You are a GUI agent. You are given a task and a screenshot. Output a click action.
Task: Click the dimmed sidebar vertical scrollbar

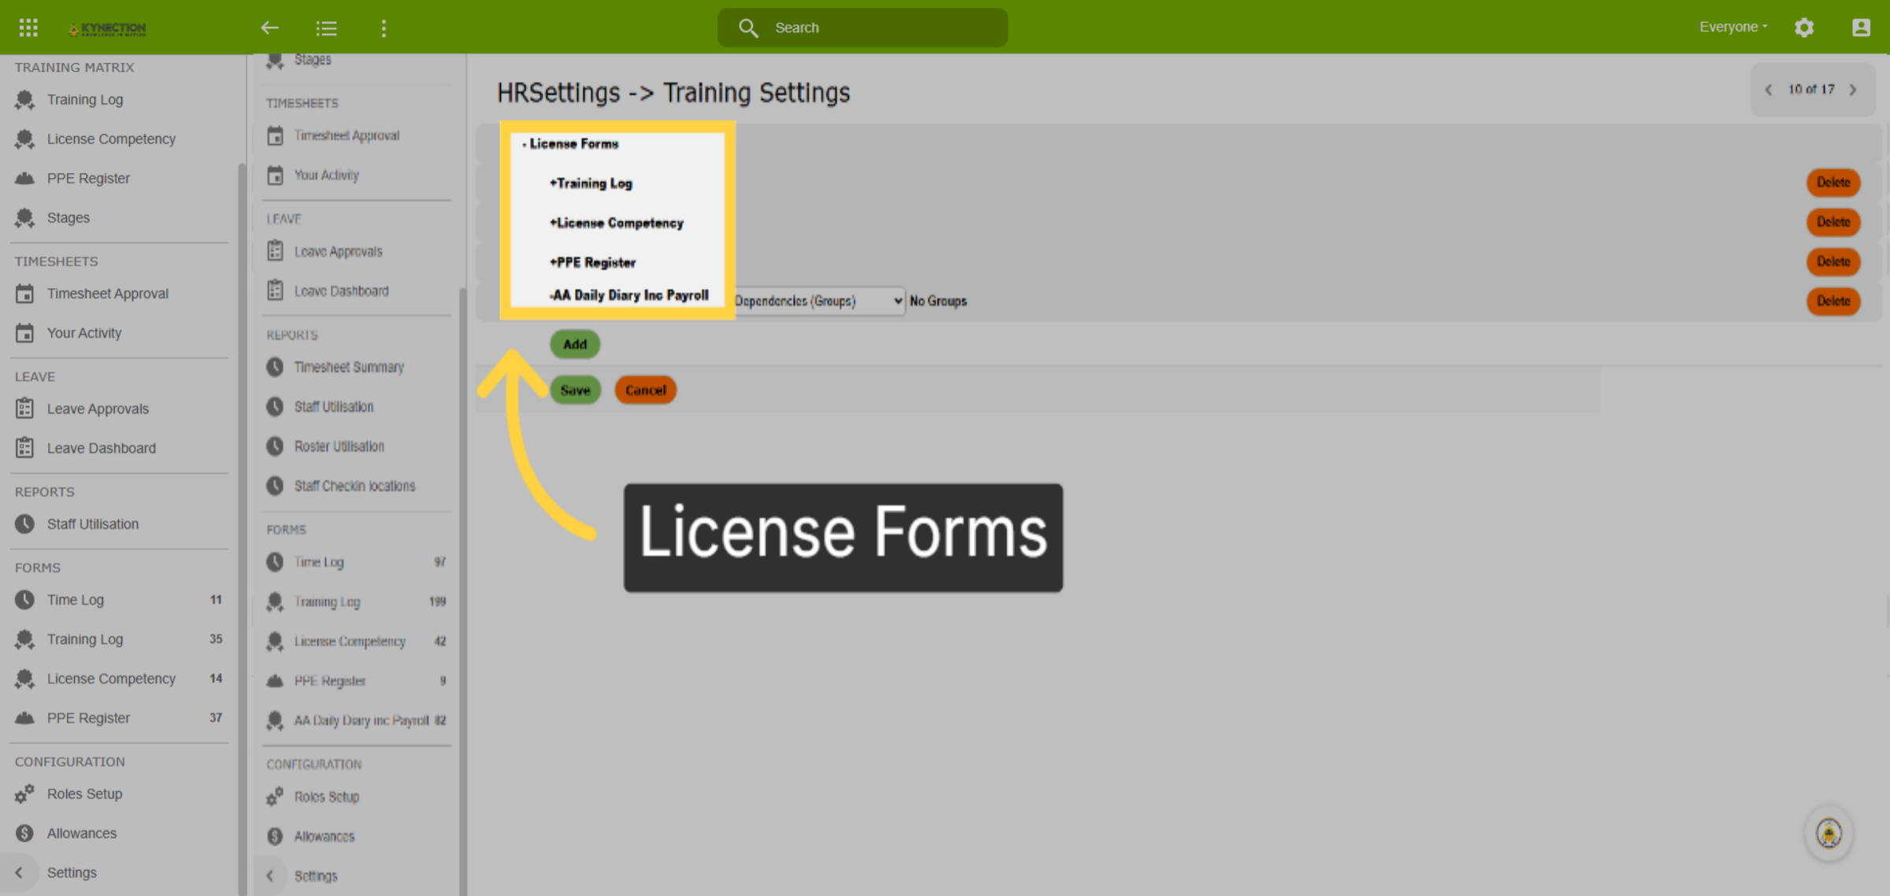pyautogui.click(x=462, y=591)
